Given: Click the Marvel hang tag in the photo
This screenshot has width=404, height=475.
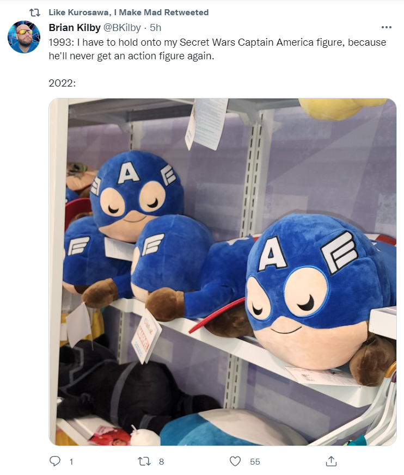Looking at the screenshot, I should pos(145,336).
